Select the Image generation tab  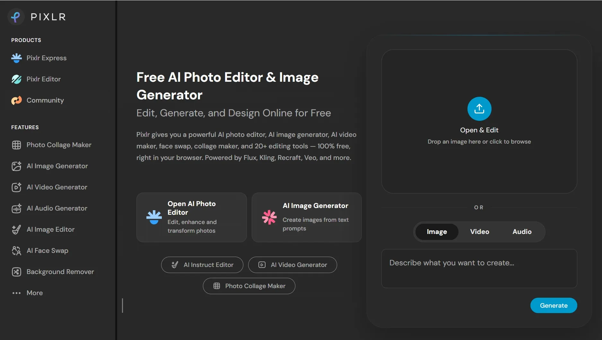coord(437,232)
